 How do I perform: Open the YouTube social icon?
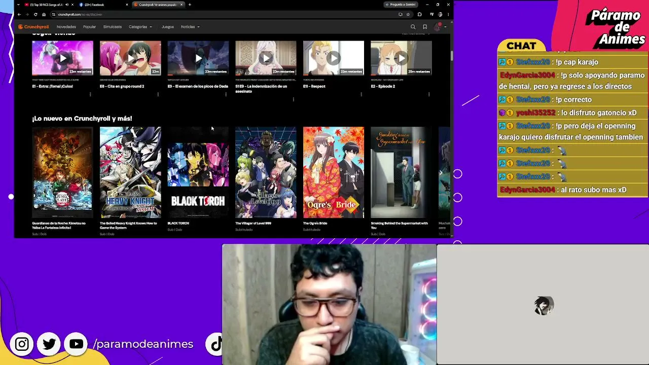(x=77, y=344)
